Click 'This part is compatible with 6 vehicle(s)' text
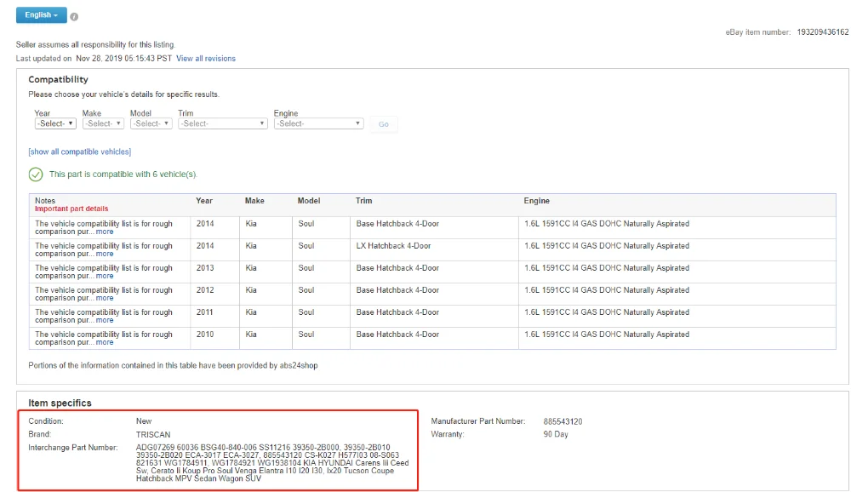This screenshot has height=492, width=851. pos(123,174)
